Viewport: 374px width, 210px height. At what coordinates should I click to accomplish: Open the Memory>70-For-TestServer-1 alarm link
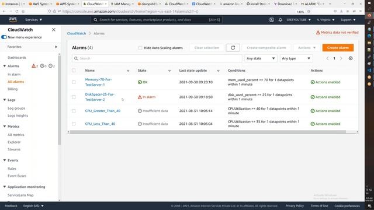(x=98, y=82)
